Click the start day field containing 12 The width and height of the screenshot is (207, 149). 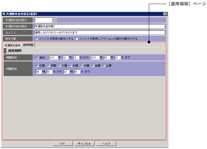point(76,57)
